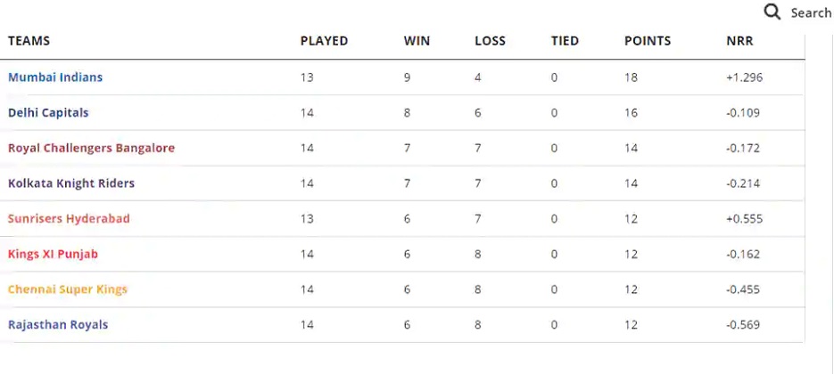Open the Search text label

[x=811, y=12]
